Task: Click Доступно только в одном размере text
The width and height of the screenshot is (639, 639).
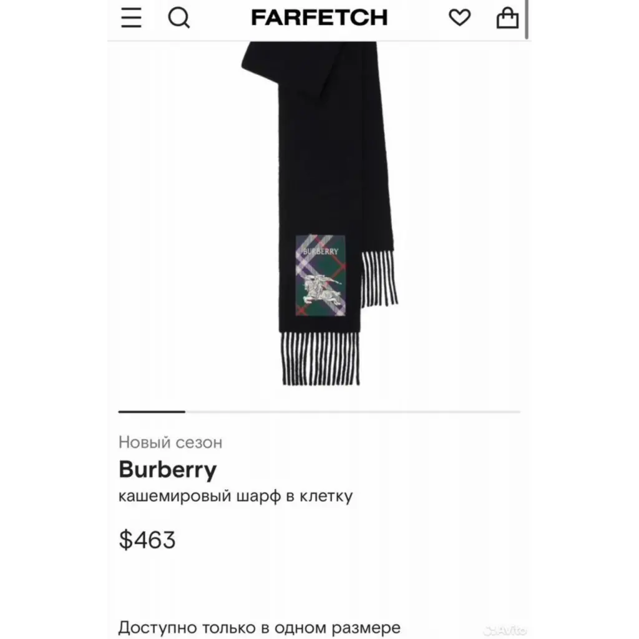Action: click(x=260, y=628)
